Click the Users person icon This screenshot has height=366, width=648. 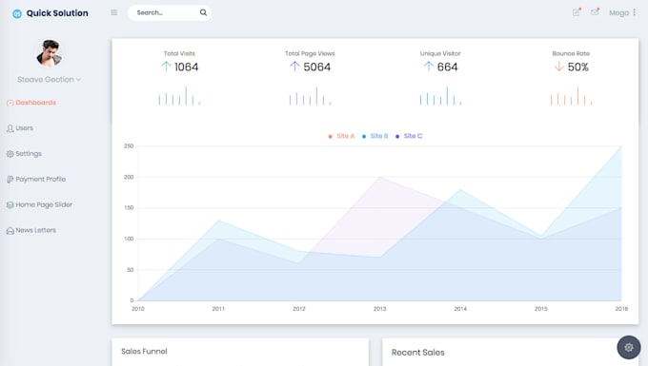click(x=10, y=128)
